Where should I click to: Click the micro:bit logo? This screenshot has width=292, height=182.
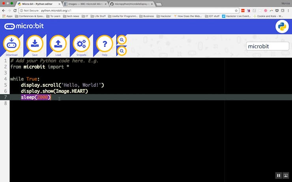click(x=24, y=26)
